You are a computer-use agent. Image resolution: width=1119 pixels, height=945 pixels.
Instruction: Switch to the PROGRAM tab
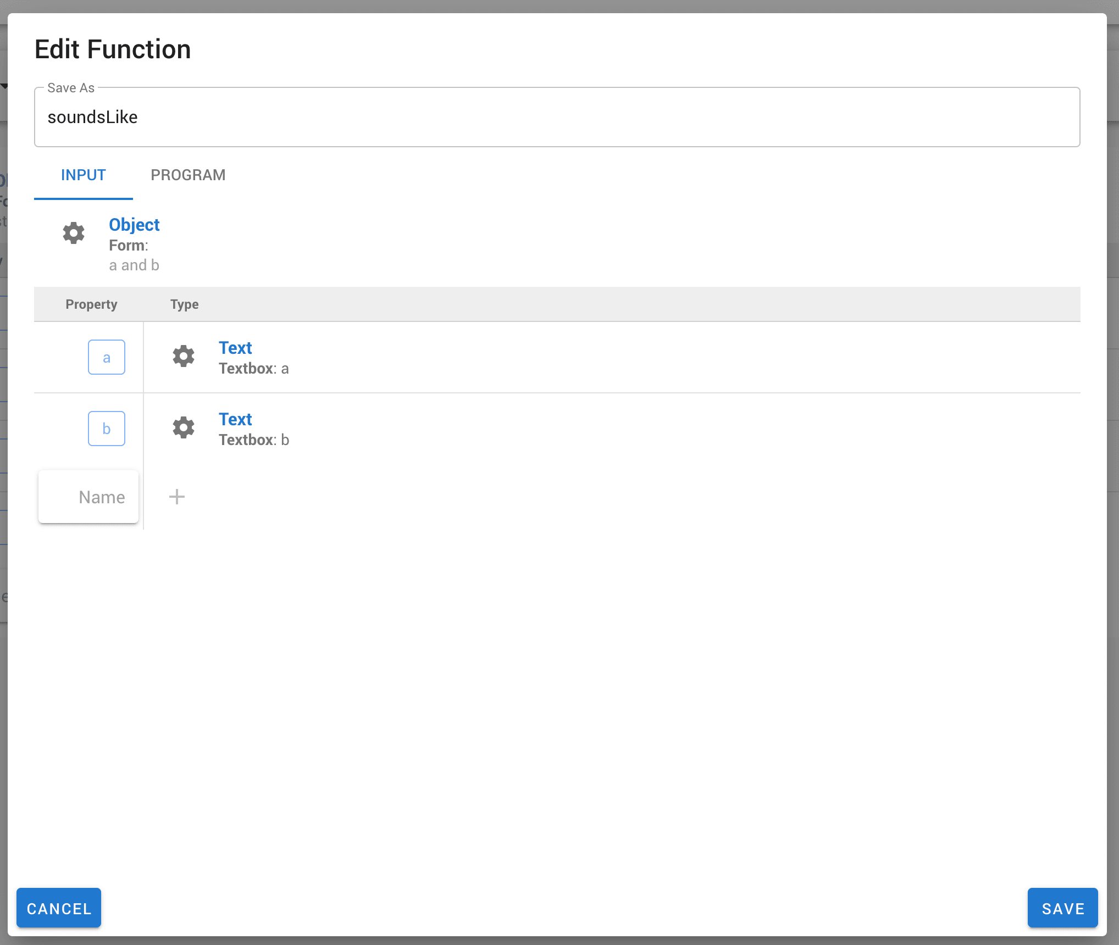(188, 175)
